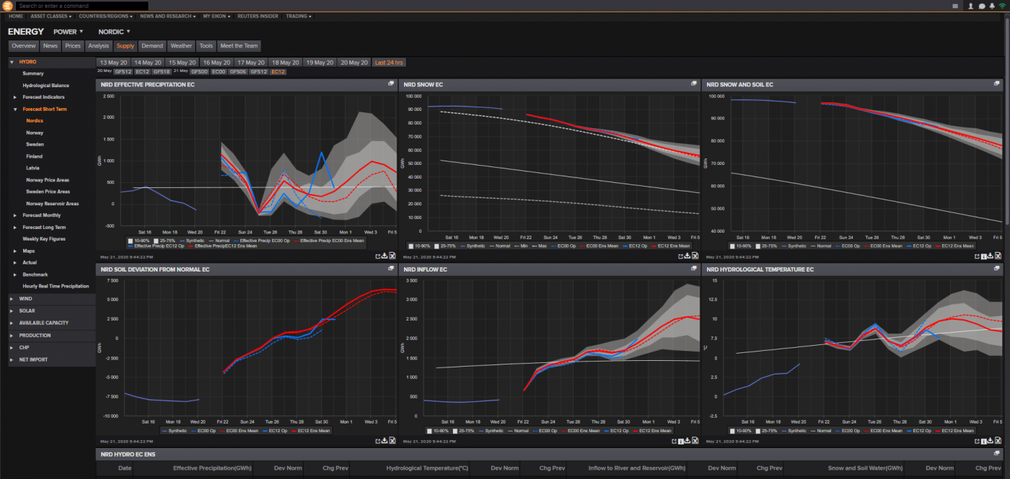Viewport: 1010px width, 479px height.
Task: Remove the NRD Hydrological Temperature EC chart
Action: coord(998,441)
